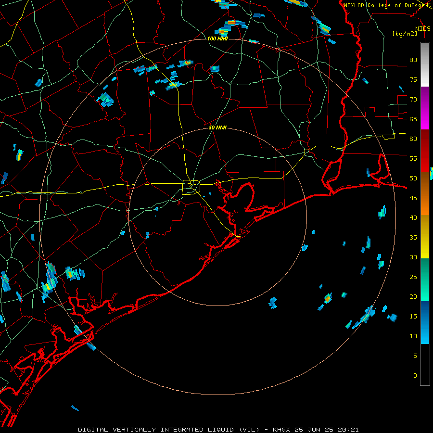
Task: Click the [kg/m2] units label
Action: [405, 34]
